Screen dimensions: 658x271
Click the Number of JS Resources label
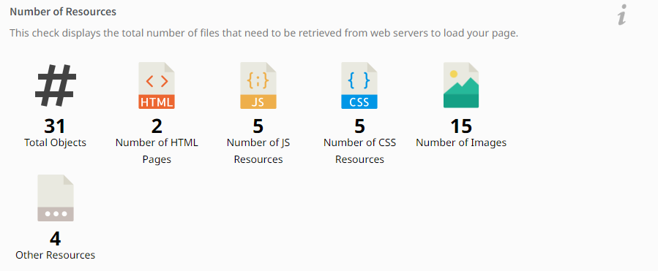(x=258, y=150)
